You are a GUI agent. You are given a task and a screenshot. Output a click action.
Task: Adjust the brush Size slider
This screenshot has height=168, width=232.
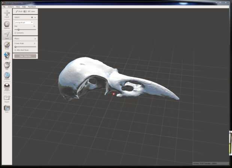(x=25, y=29)
